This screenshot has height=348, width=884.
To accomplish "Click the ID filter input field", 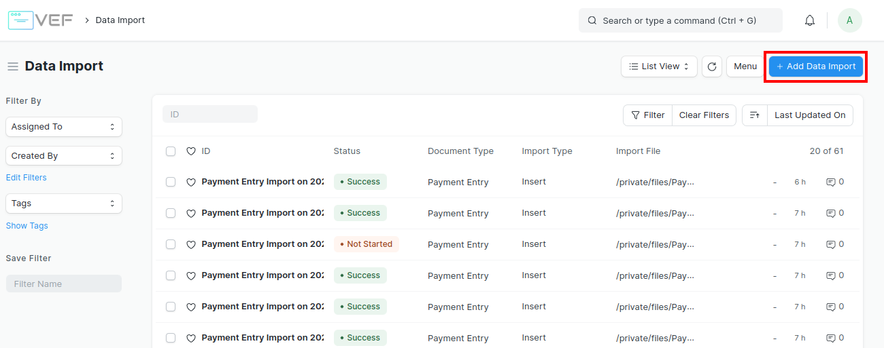I will [210, 115].
